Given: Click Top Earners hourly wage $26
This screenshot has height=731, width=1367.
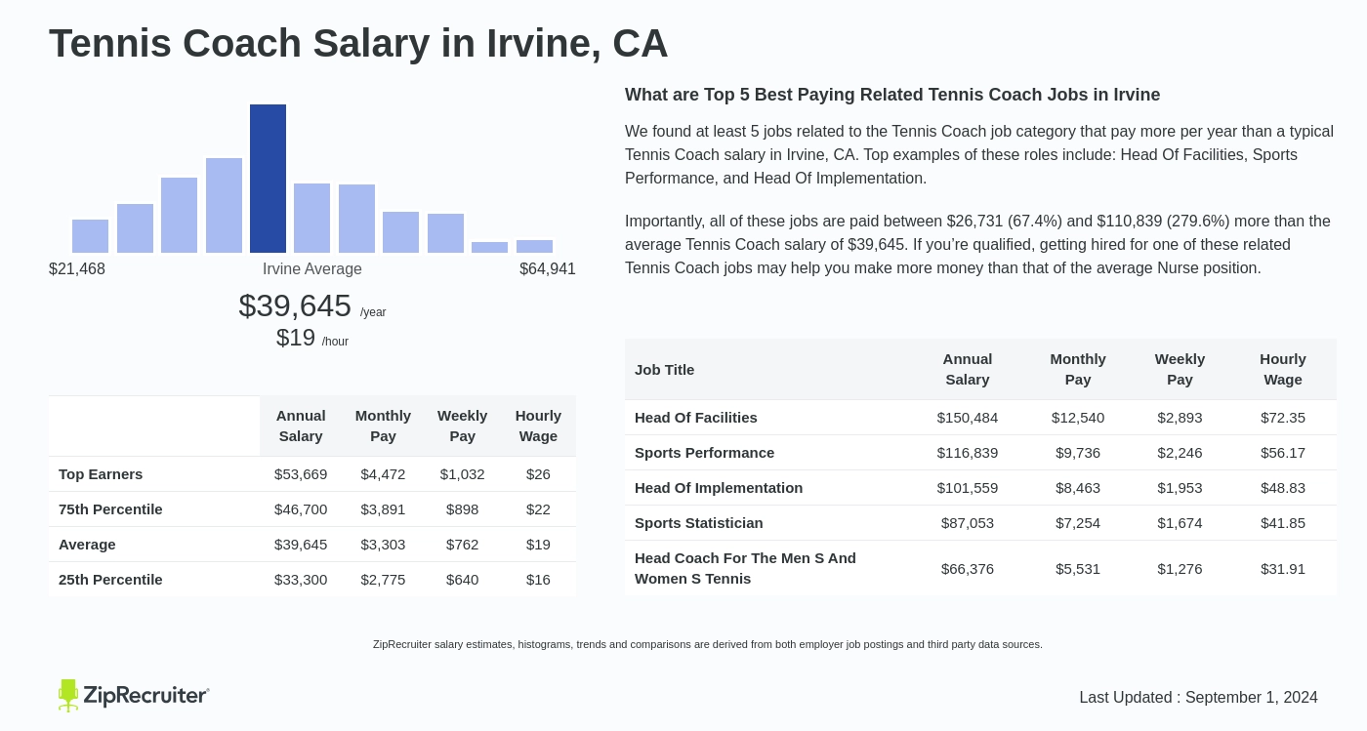Looking at the screenshot, I should point(538,474).
